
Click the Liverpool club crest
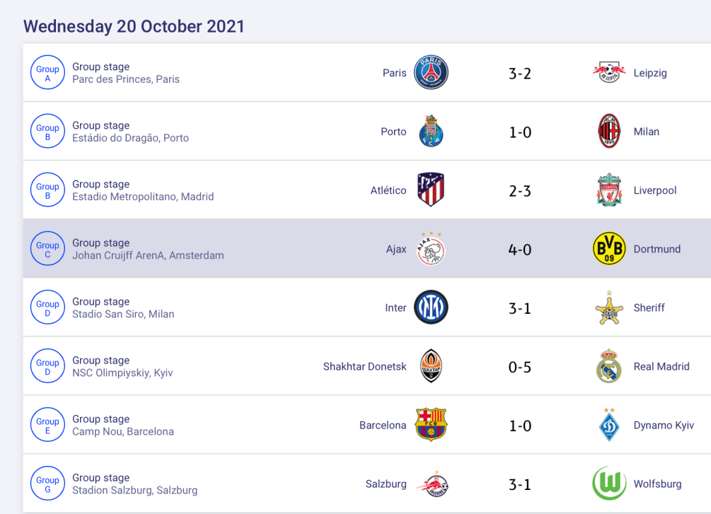click(609, 190)
